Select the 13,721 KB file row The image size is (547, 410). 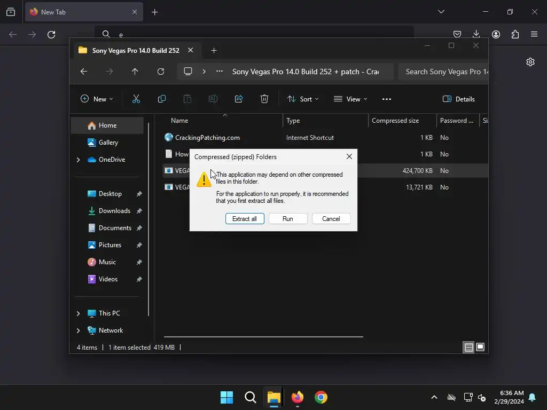325,187
